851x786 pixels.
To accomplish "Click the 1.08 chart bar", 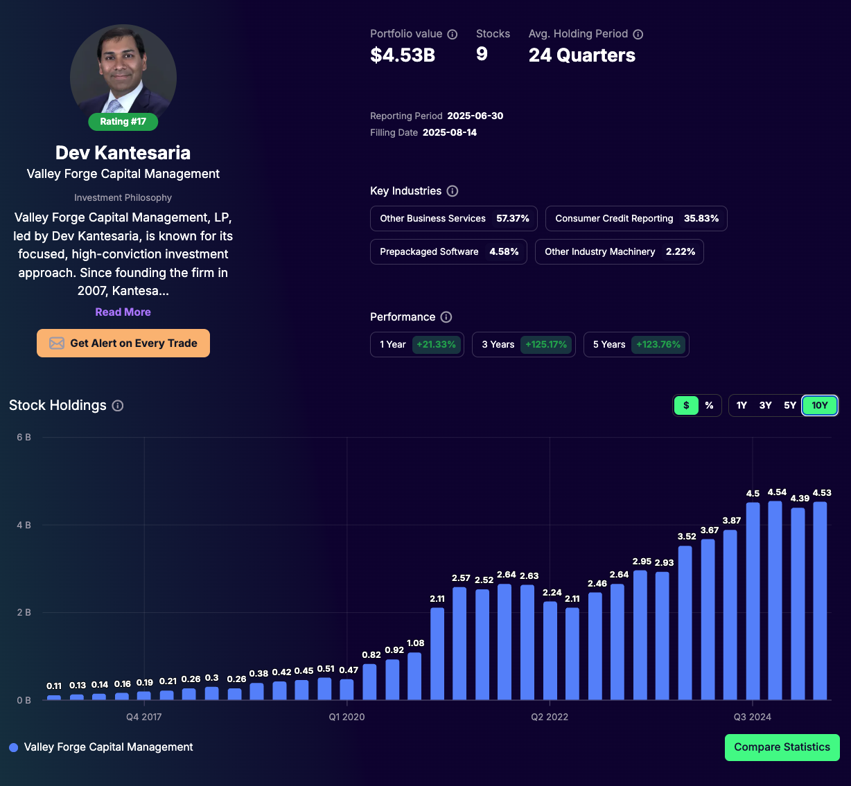I will coord(414,676).
